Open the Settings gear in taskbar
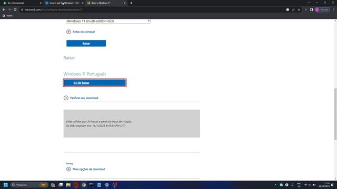This screenshot has width=337, height=189. coord(107,185)
